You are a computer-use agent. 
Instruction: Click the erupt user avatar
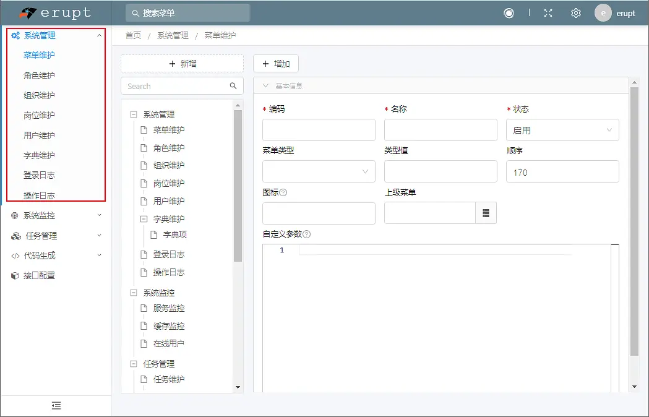603,12
